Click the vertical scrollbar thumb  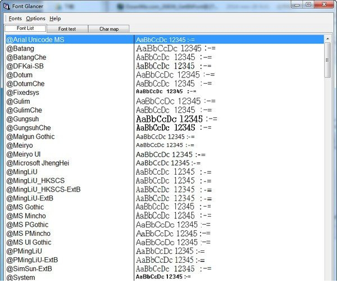[327, 60]
